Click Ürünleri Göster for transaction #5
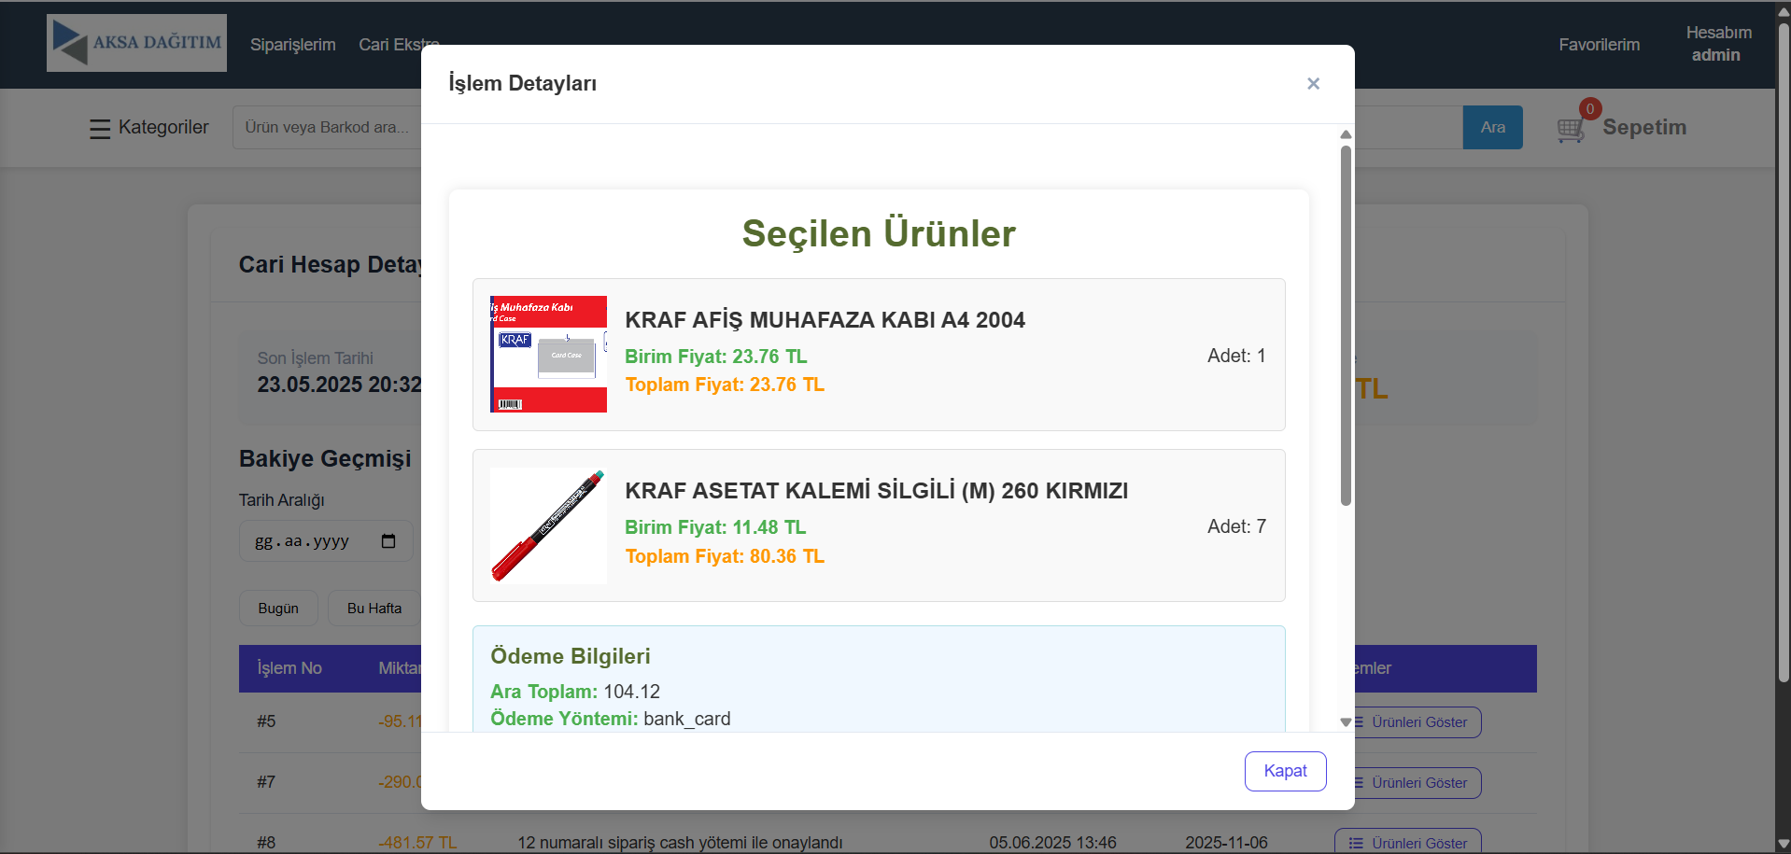Image resolution: width=1791 pixels, height=854 pixels. click(1416, 722)
